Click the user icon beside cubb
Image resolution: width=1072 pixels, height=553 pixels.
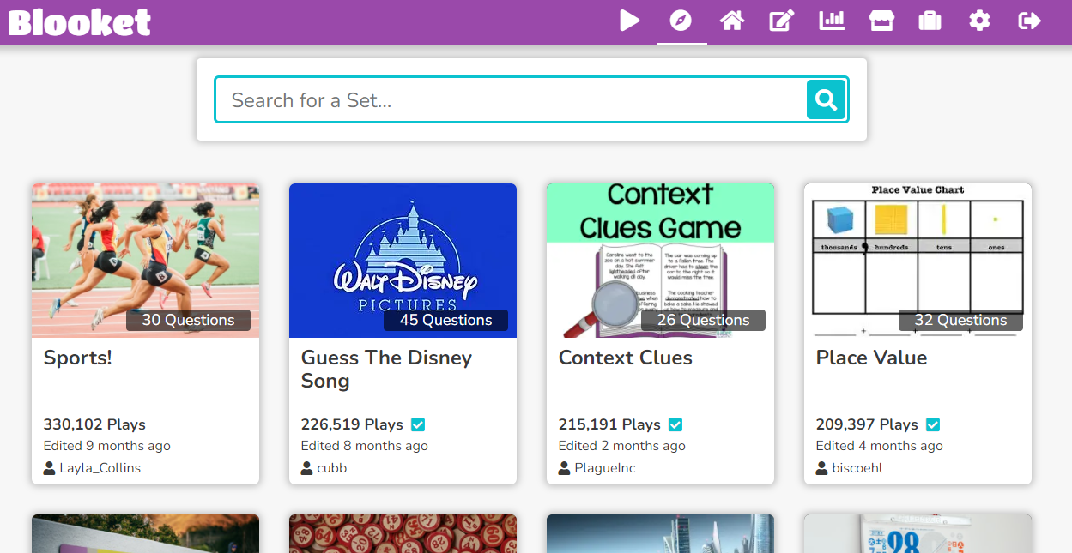(307, 468)
